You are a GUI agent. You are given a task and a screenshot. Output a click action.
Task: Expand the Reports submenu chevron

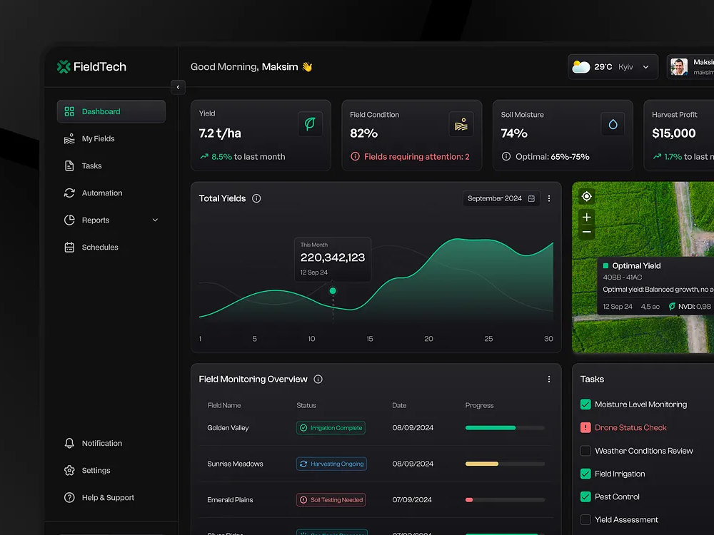click(x=155, y=220)
